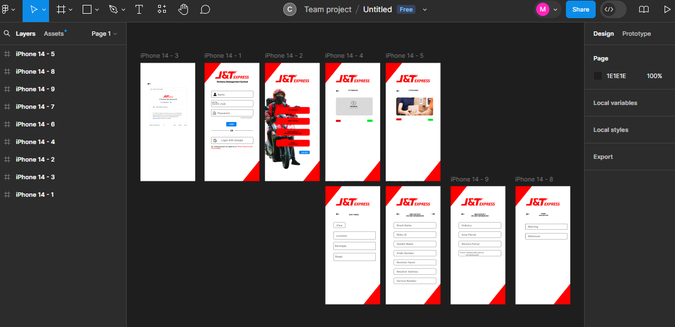Click the Scan Parcel field on canvas

pos(480,235)
